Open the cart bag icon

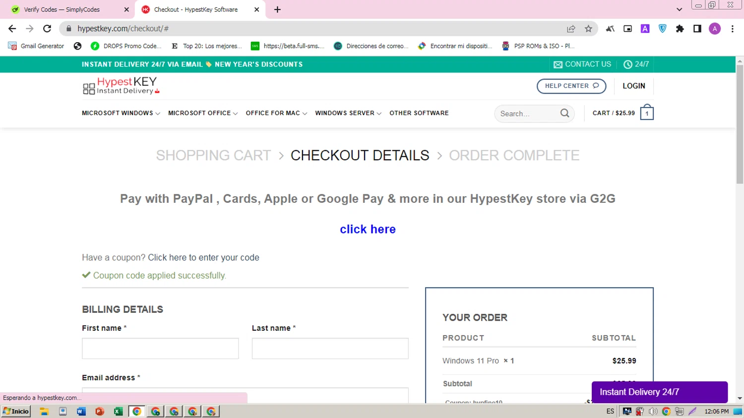pyautogui.click(x=647, y=113)
